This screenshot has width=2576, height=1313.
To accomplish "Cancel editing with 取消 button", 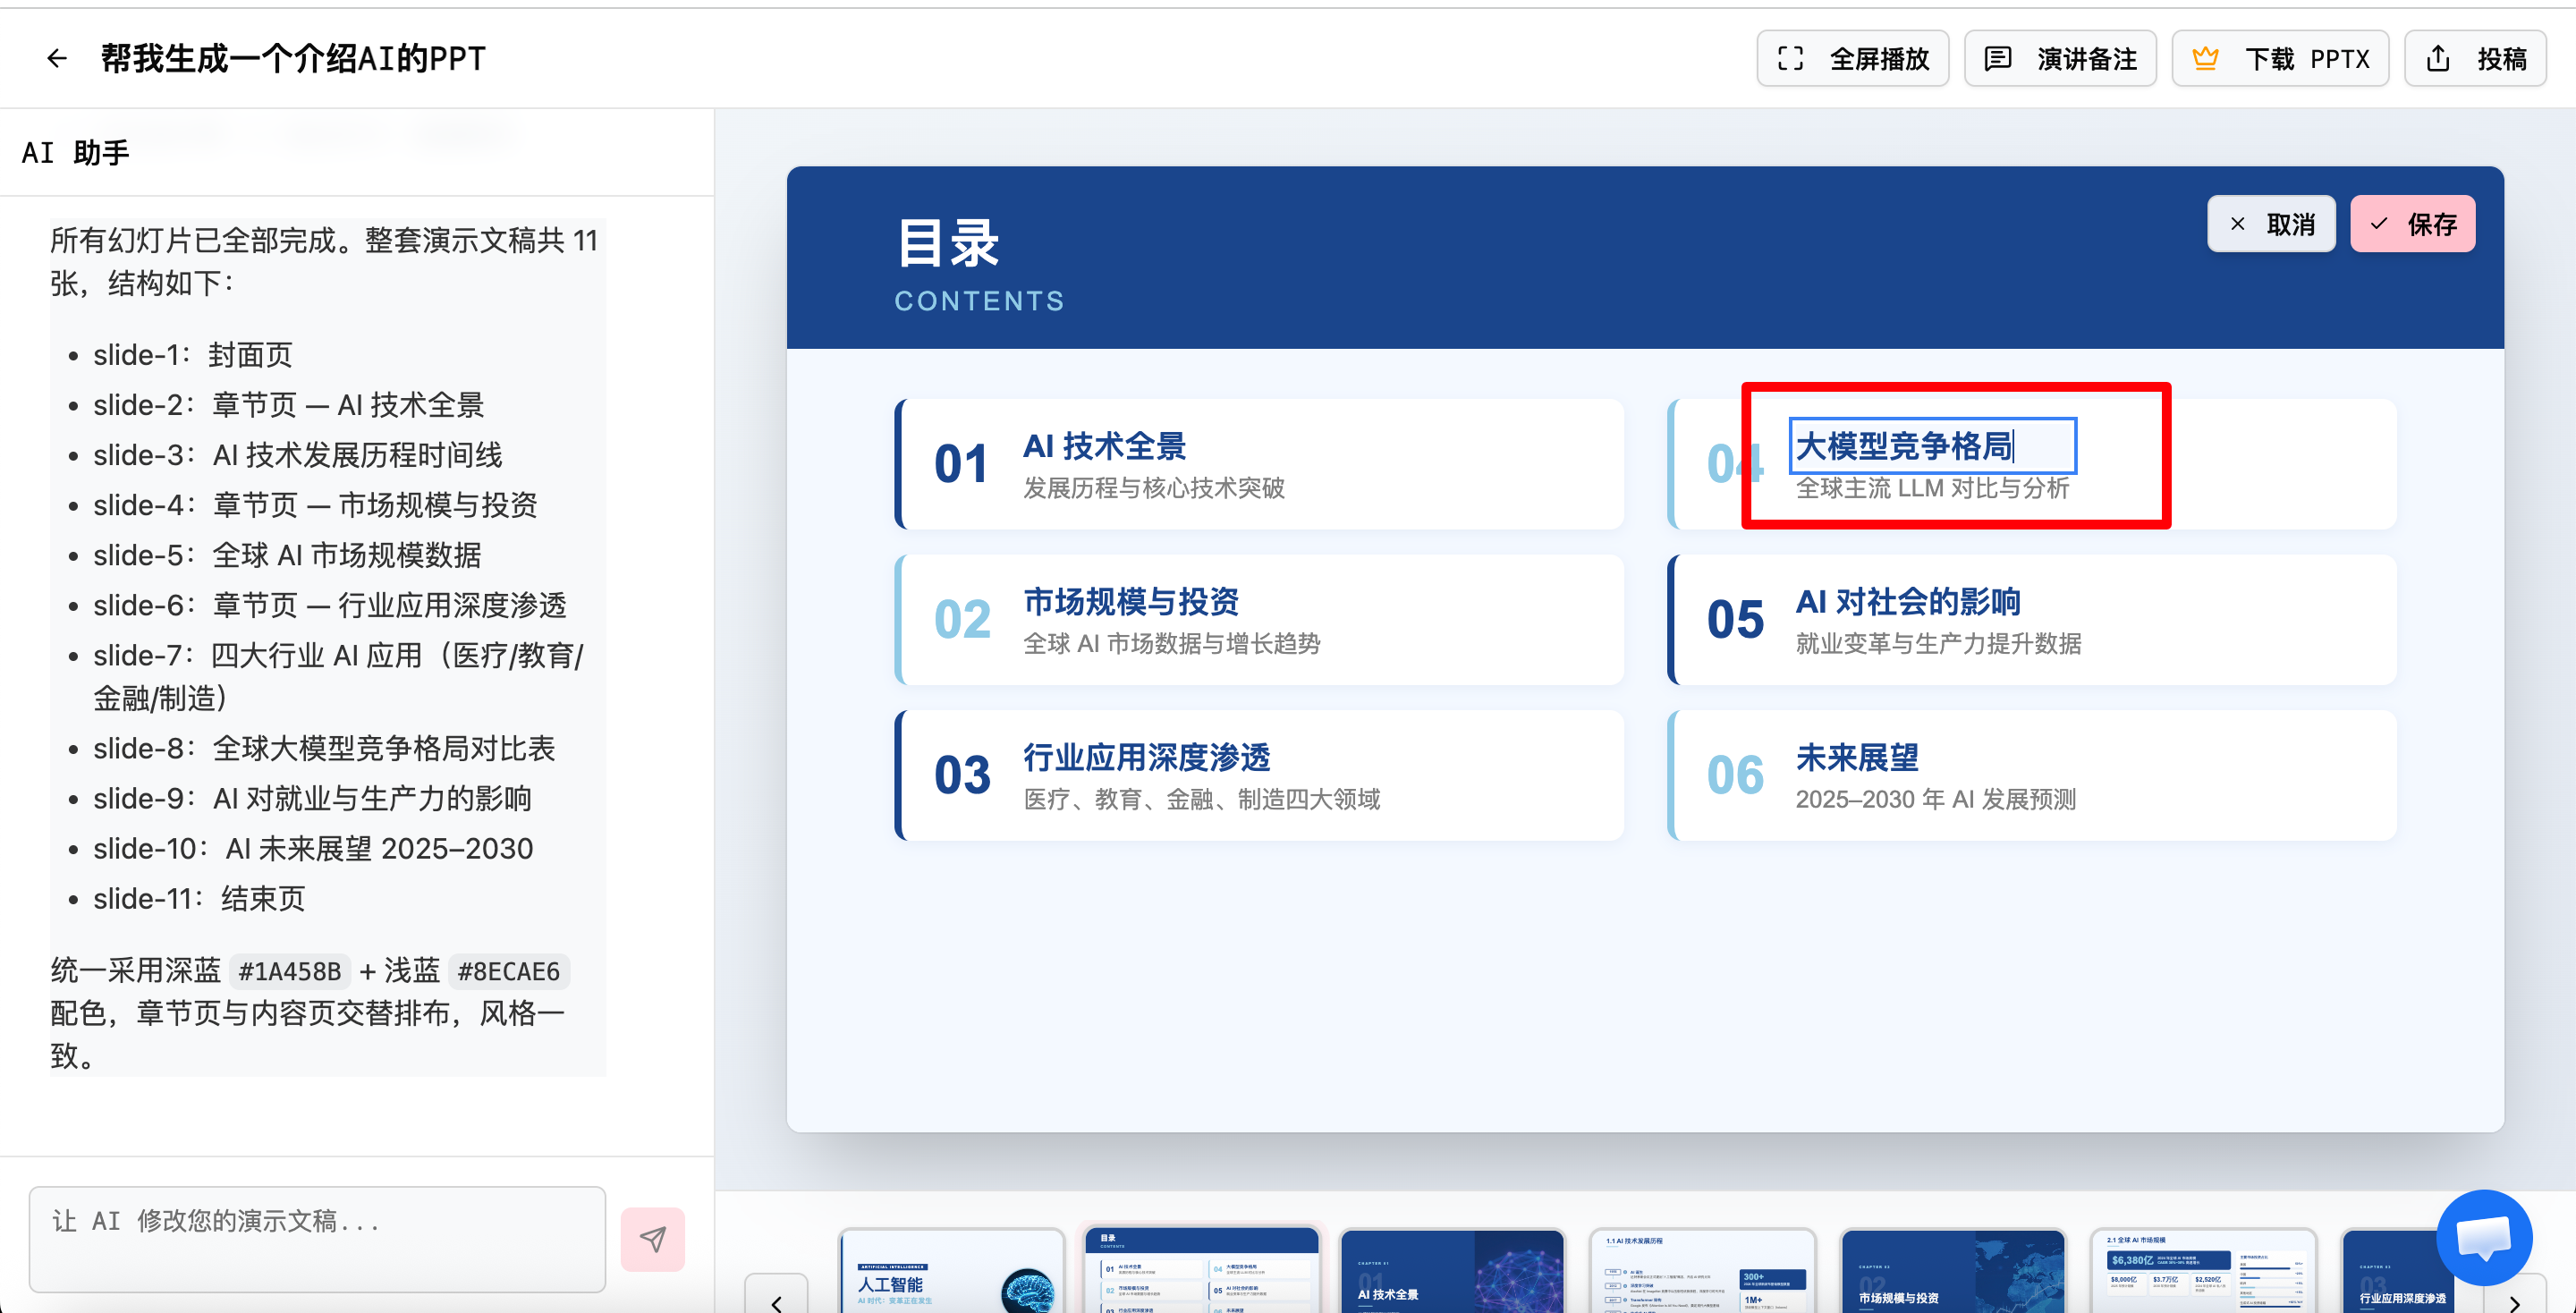I will pos(2270,224).
